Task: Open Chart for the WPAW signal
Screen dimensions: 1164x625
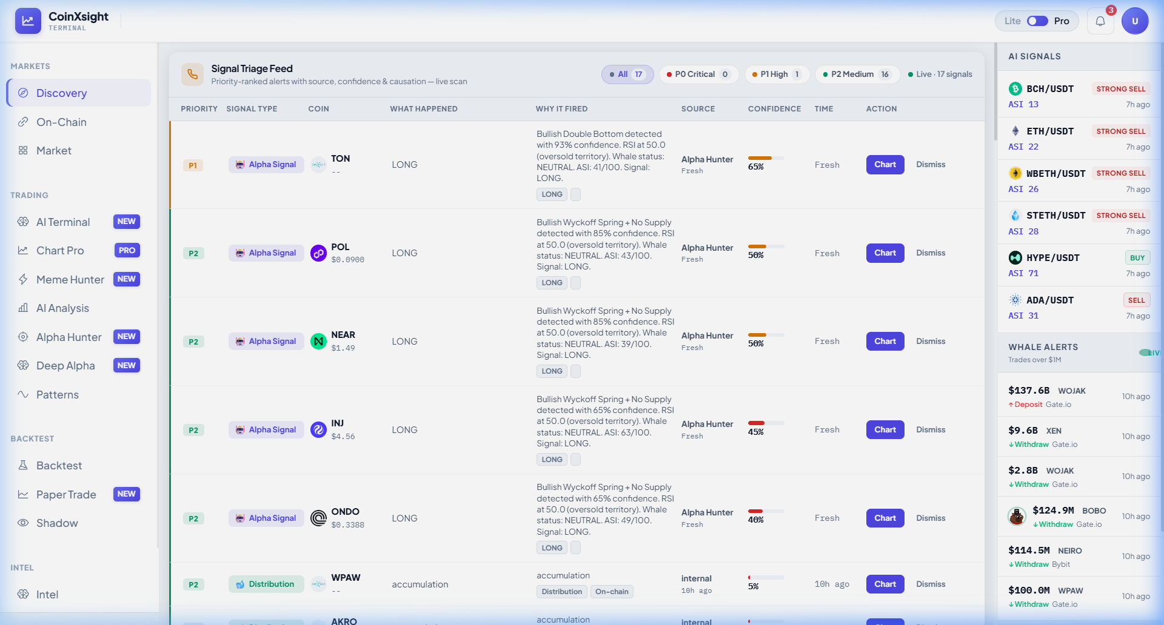Action: click(x=885, y=584)
